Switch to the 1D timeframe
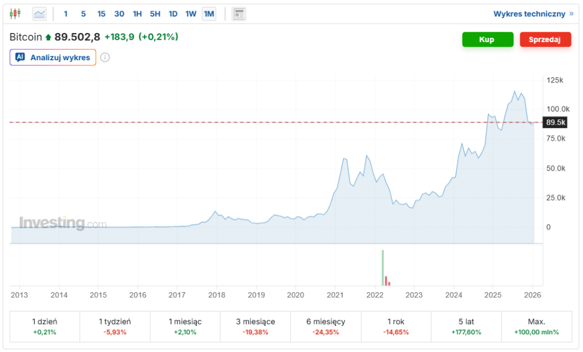Screen dimensions: 583x352 [173, 13]
